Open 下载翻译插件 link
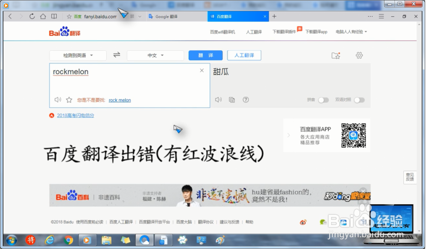The height and width of the screenshot is (249, 427). tap(284, 32)
